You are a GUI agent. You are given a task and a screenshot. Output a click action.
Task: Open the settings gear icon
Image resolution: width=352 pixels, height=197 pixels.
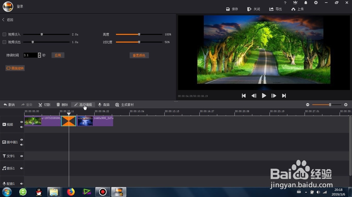coord(316,3)
